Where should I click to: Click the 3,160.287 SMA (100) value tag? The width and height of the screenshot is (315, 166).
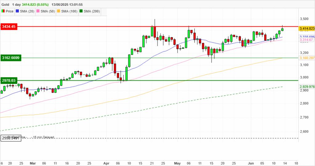[x=307, y=58]
